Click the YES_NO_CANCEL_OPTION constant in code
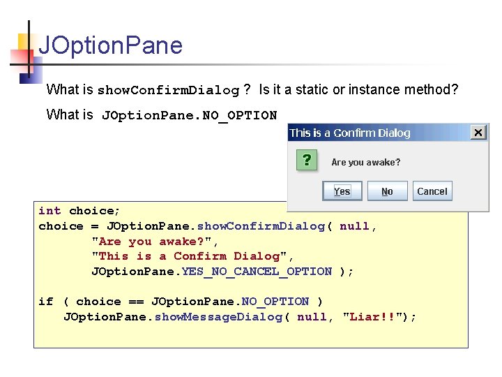The width and height of the screenshot is (502, 377). 257,272
